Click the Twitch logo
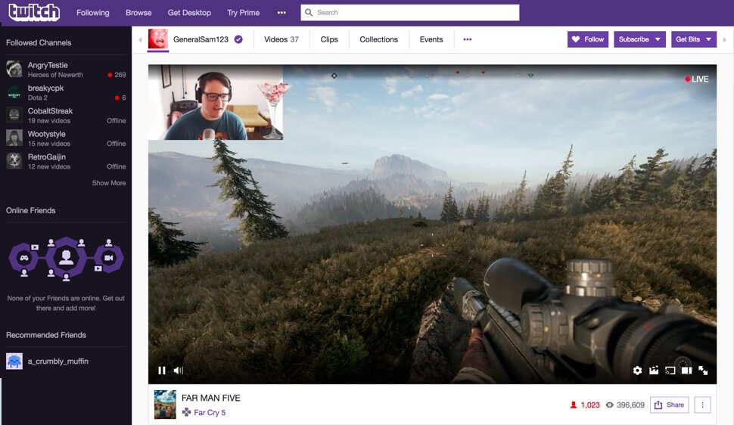 34,12
